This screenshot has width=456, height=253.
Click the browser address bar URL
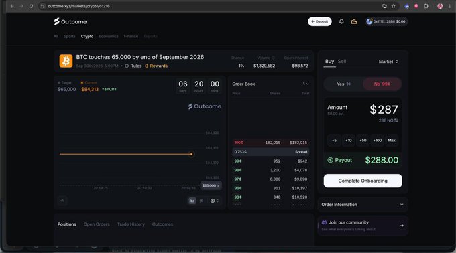(x=78, y=6)
